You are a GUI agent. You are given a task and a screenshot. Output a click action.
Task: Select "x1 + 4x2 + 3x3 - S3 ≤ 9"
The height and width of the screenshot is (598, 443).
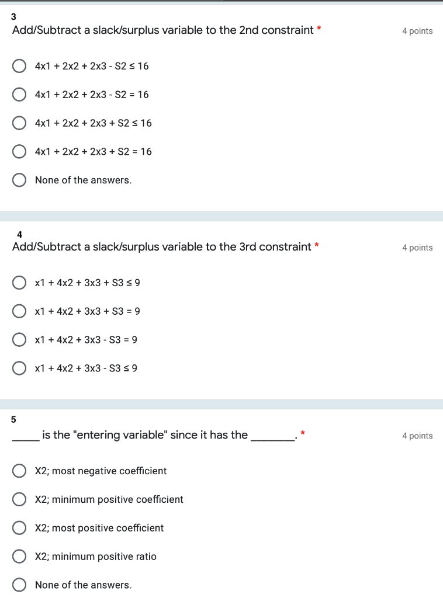pyautogui.click(x=19, y=368)
